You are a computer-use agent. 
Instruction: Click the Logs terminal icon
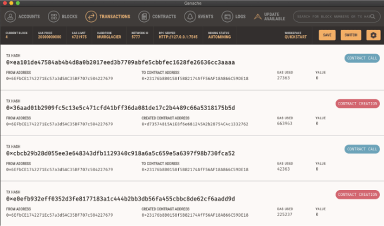coord(227,17)
